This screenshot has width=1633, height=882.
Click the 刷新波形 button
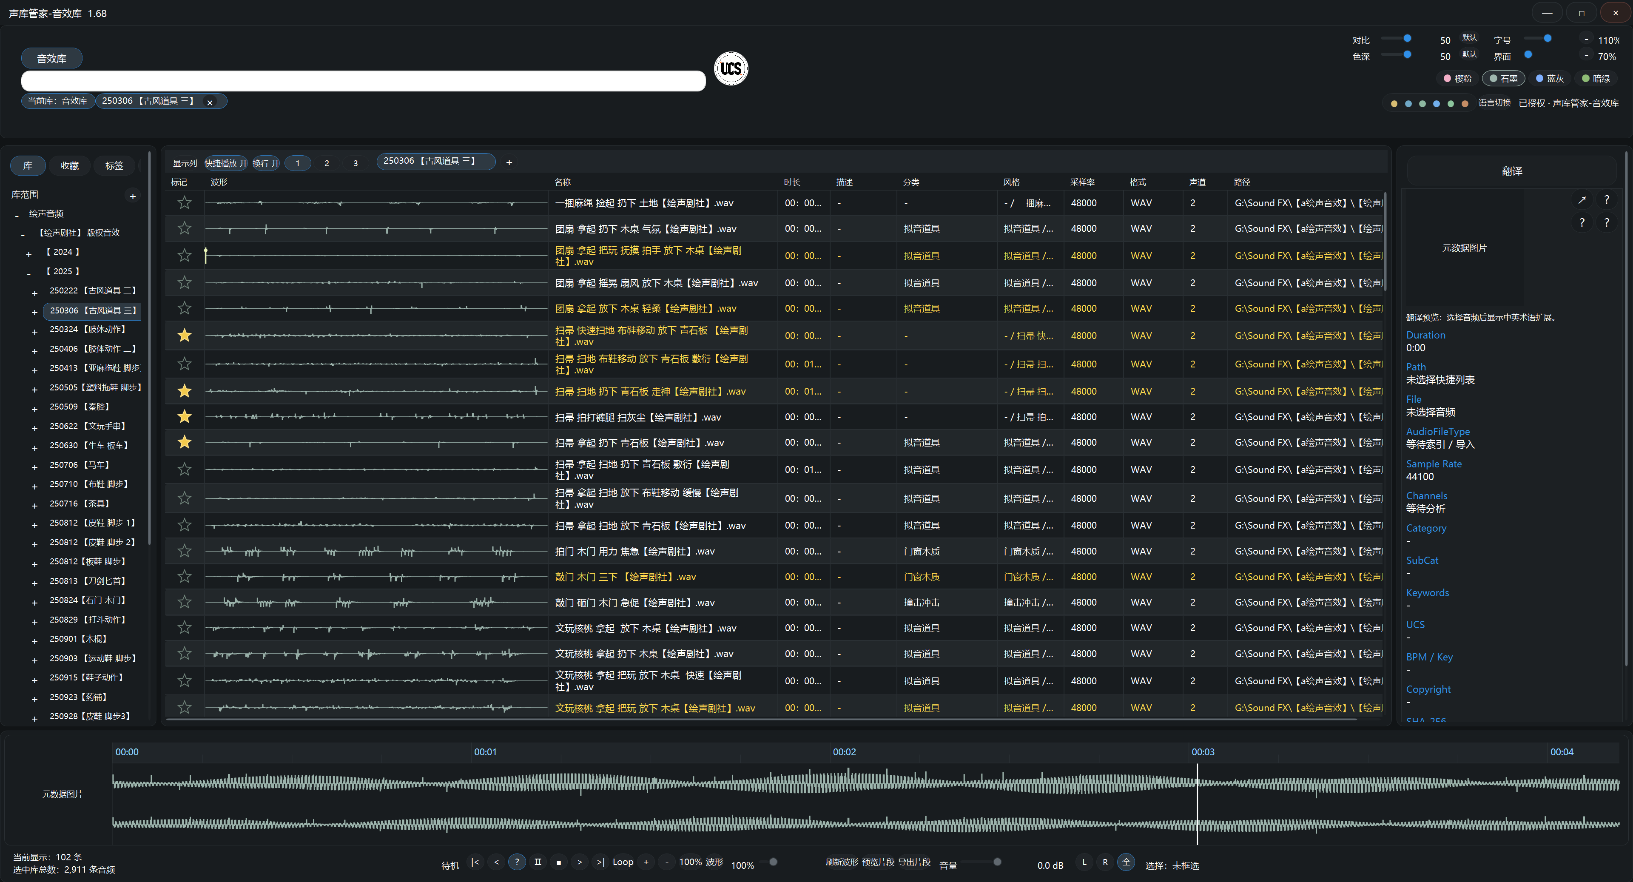[x=842, y=862]
